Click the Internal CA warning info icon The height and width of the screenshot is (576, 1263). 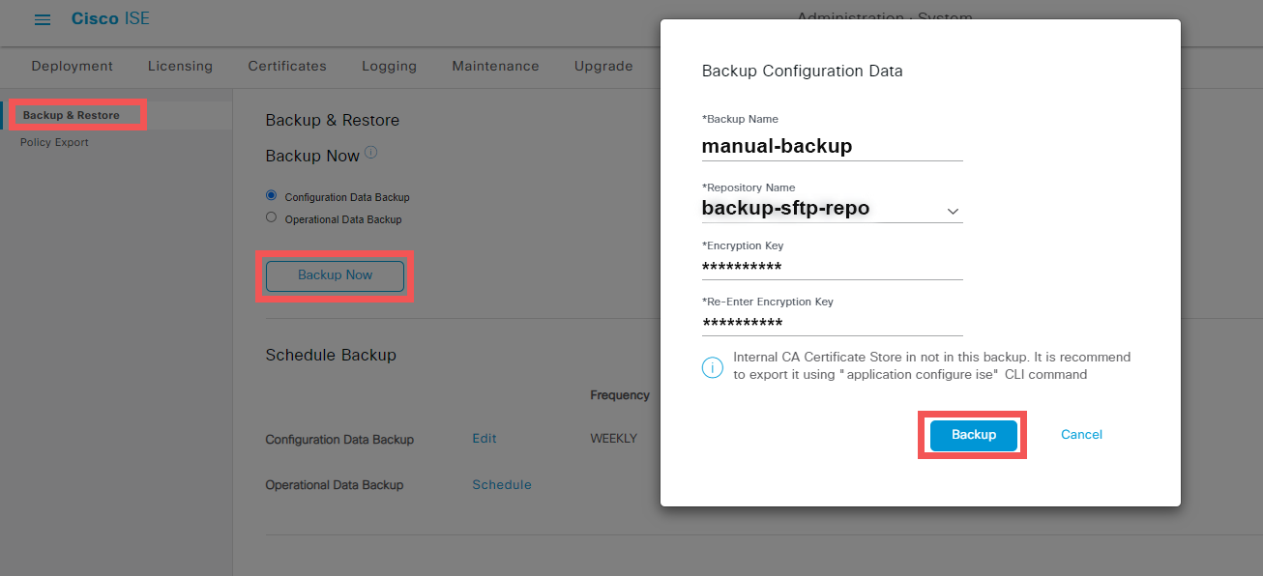click(712, 367)
